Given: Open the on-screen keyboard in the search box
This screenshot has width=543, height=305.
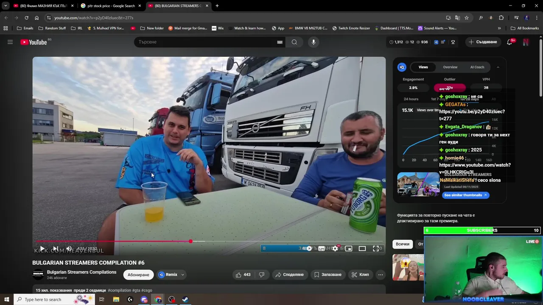Looking at the screenshot, I should [280, 42].
